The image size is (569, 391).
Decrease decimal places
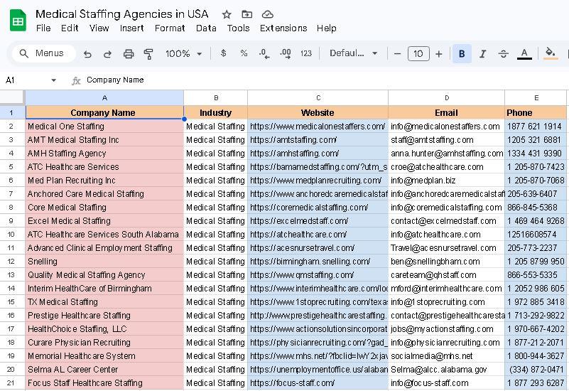(x=264, y=54)
